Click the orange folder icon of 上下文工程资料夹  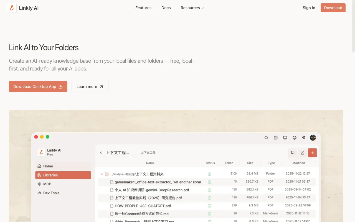pos(107,174)
